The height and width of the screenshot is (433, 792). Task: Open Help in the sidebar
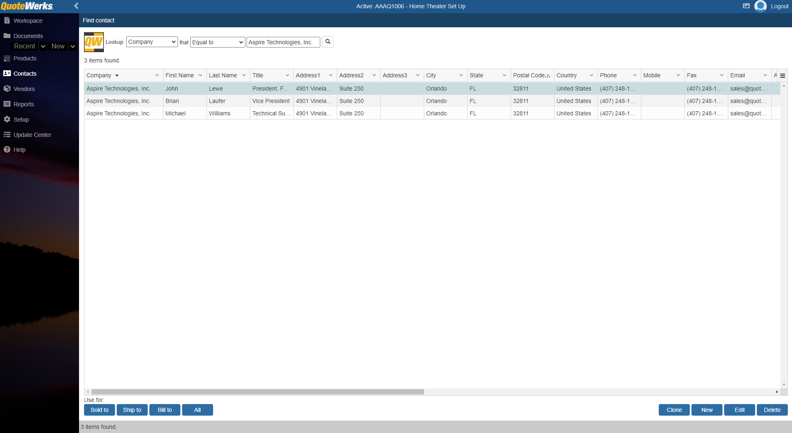tap(19, 150)
